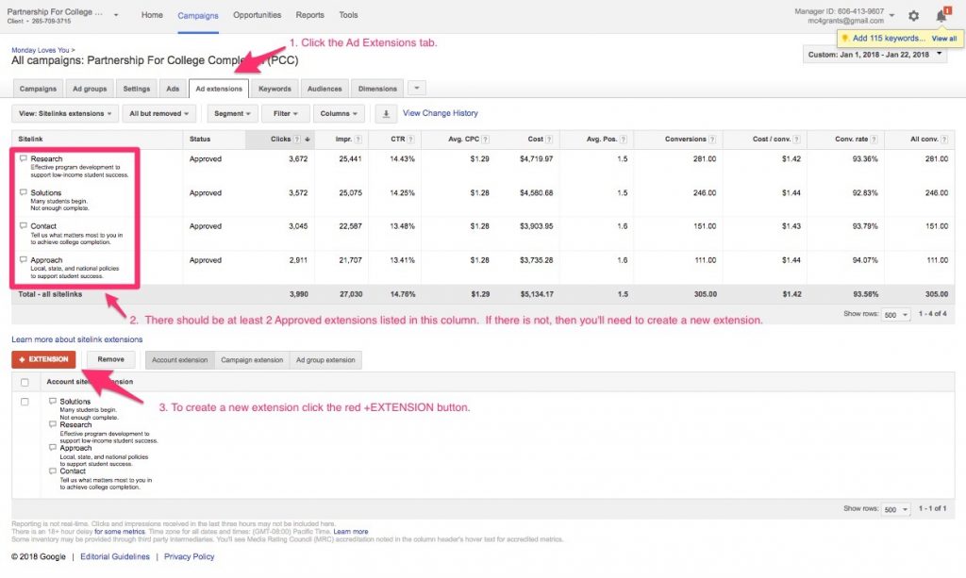Open the notifications bell icon
The image size is (966, 578).
point(941,16)
